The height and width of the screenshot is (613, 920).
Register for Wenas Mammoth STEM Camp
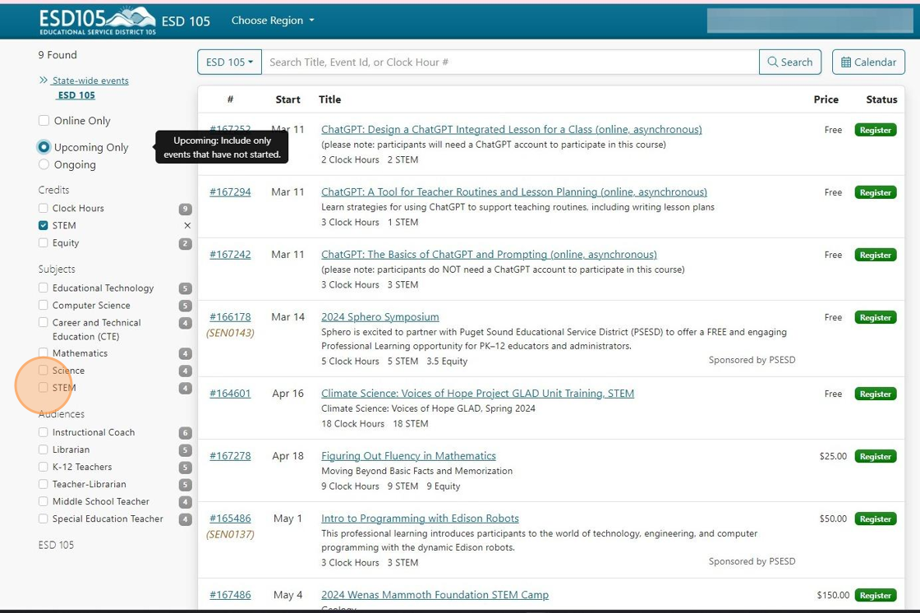click(876, 596)
